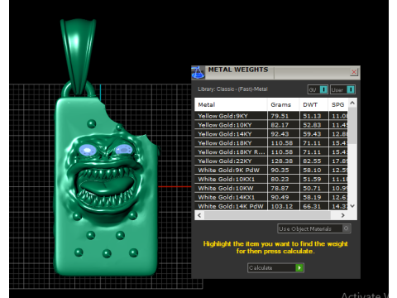This screenshot has width=397, height=298.
Task: Sort table by Metal column header
Action: 231,104
